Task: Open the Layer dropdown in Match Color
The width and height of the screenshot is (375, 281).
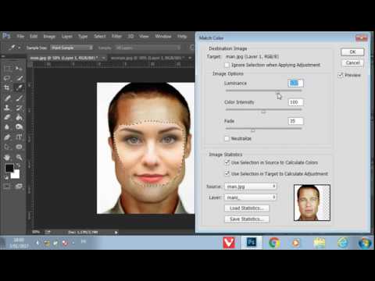Action: (250, 197)
